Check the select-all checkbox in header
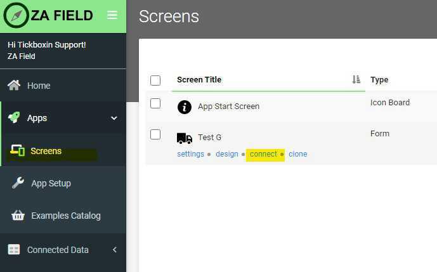Viewport: 437px width, 272px height. coord(155,81)
